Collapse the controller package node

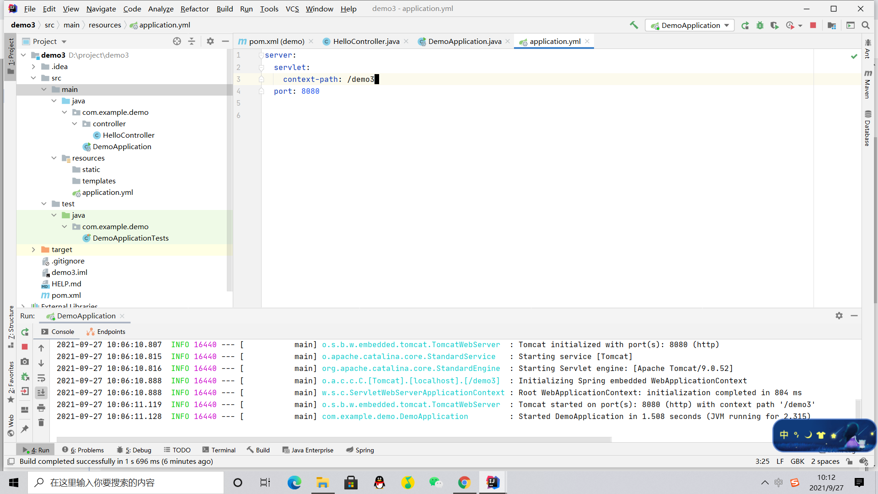click(x=75, y=123)
